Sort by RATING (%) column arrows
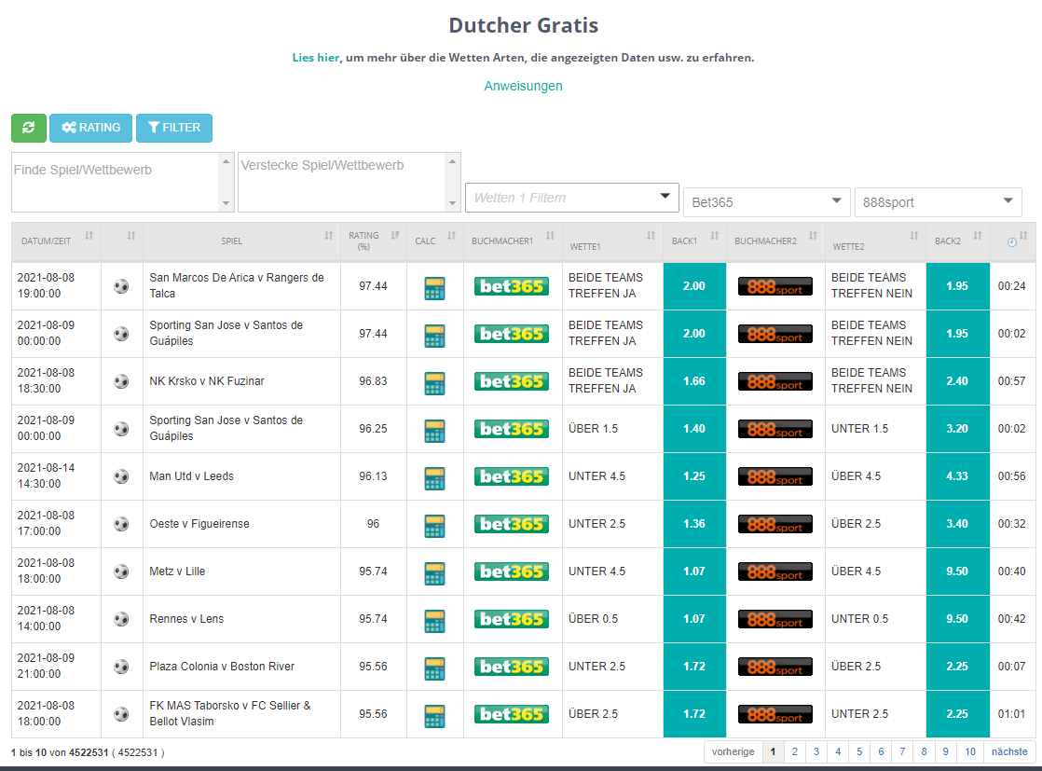Viewport: 1042px width, 771px height. pos(395,235)
